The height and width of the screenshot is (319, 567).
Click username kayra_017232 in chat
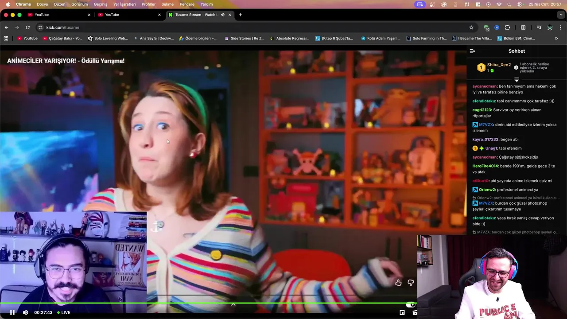485,140
